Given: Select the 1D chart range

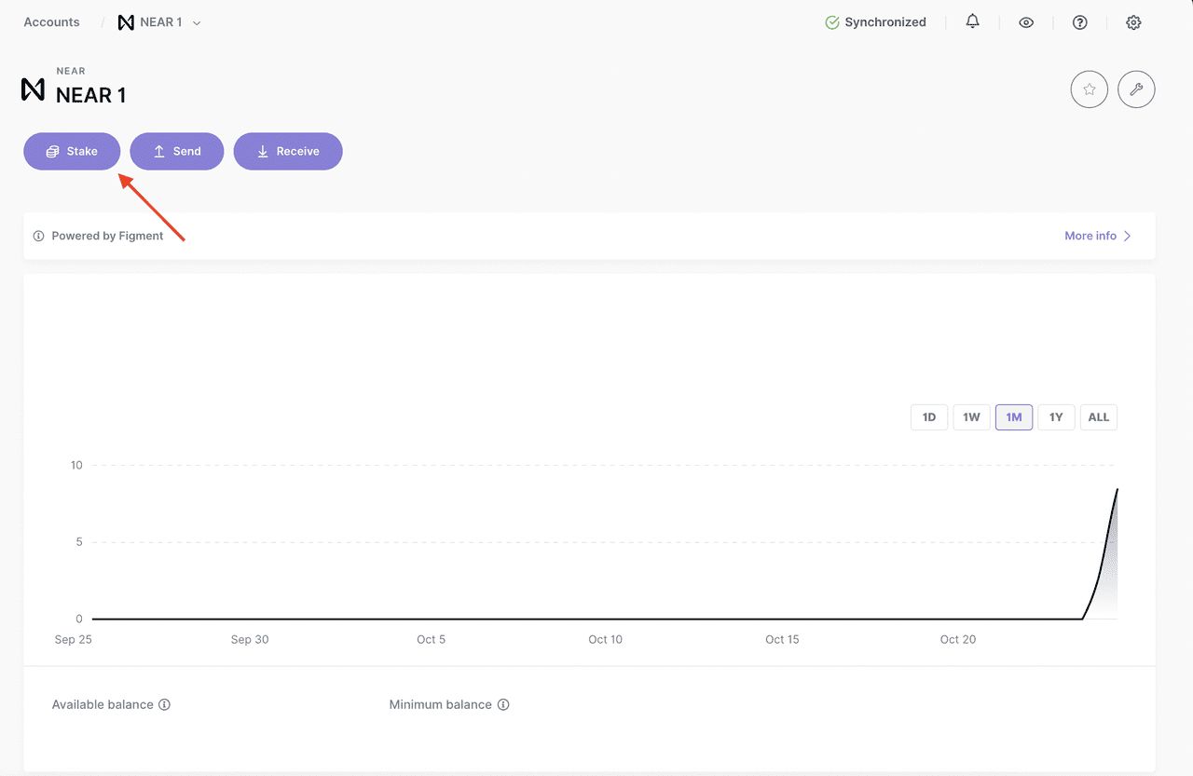Looking at the screenshot, I should coord(928,417).
